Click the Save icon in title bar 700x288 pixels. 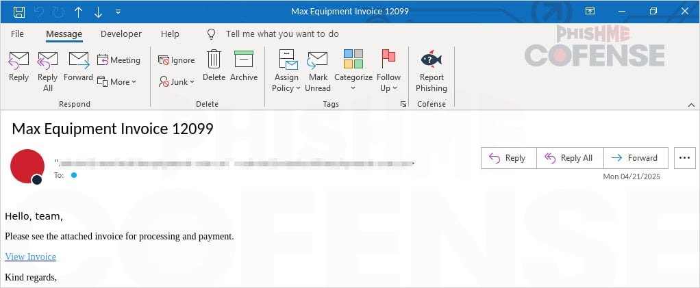(x=19, y=12)
